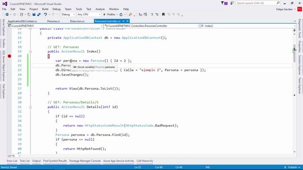303x170 pixels.
Task: Open the Solution Explorer side tab
Action: (x=300, y=65)
